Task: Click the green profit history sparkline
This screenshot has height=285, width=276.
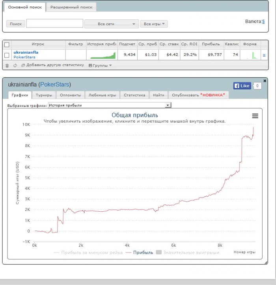Action: click(103, 56)
